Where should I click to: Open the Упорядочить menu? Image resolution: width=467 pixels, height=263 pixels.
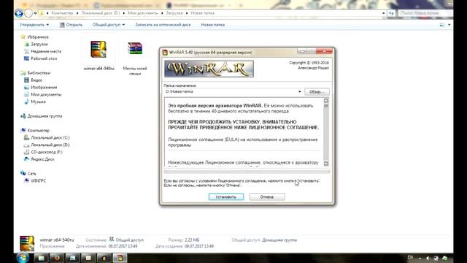point(34,25)
